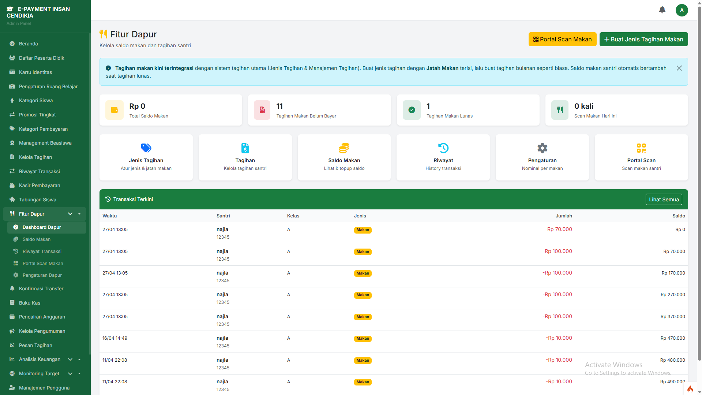Open the notifications bell icon
The width and height of the screenshot is (702, 395).
pyautogui.click(x=662, y=10)
